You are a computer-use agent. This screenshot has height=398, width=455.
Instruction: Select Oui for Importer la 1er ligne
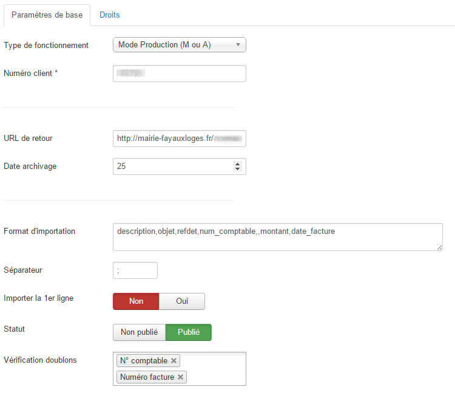(x=182, y=301)
